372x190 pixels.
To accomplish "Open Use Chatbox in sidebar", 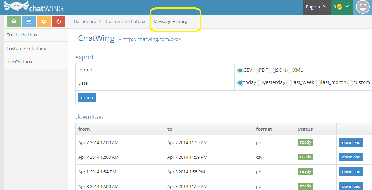I will click(x=36, y=62).
